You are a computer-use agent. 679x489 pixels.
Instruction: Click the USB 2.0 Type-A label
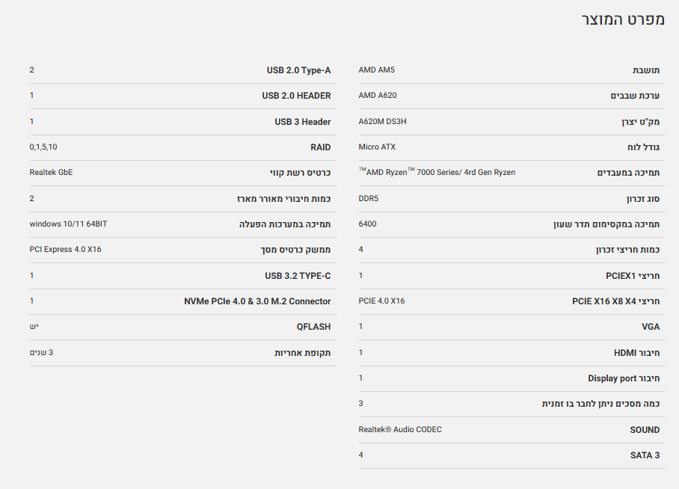click(x=298, y=70)
